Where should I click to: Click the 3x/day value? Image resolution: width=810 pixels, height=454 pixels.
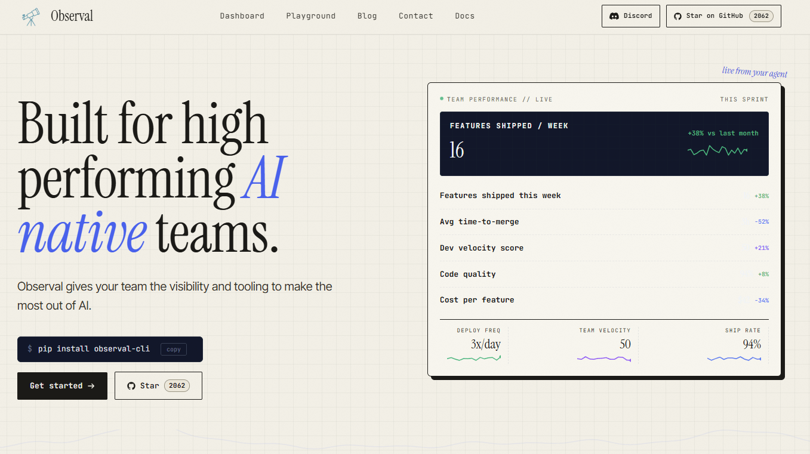(x=485, y=344)
